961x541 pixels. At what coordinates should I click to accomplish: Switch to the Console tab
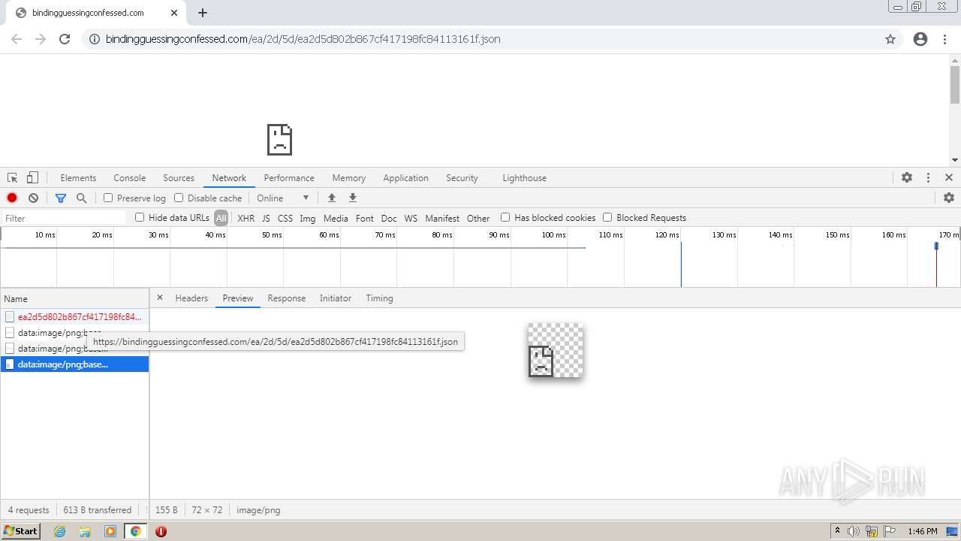[129, 178]
